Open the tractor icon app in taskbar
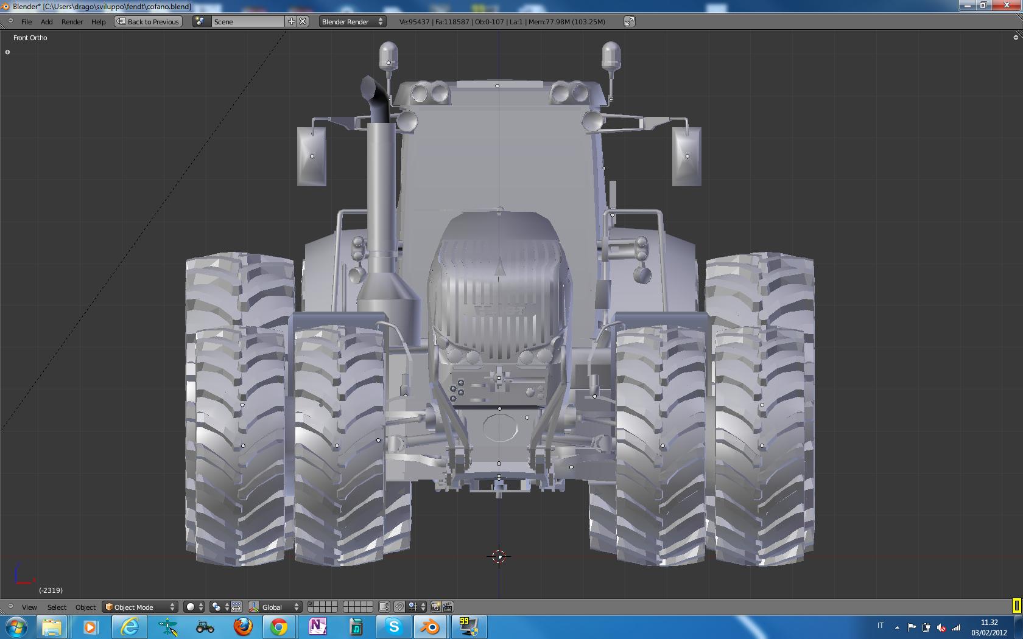This screenshot has height=639, width=1023. click(205, 626)
